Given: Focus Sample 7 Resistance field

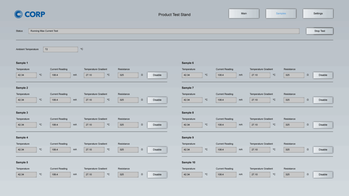Looking at the screenshot, I should (294, 100).
